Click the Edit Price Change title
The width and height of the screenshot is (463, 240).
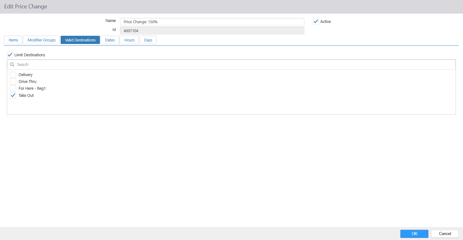tap(26, 6)
